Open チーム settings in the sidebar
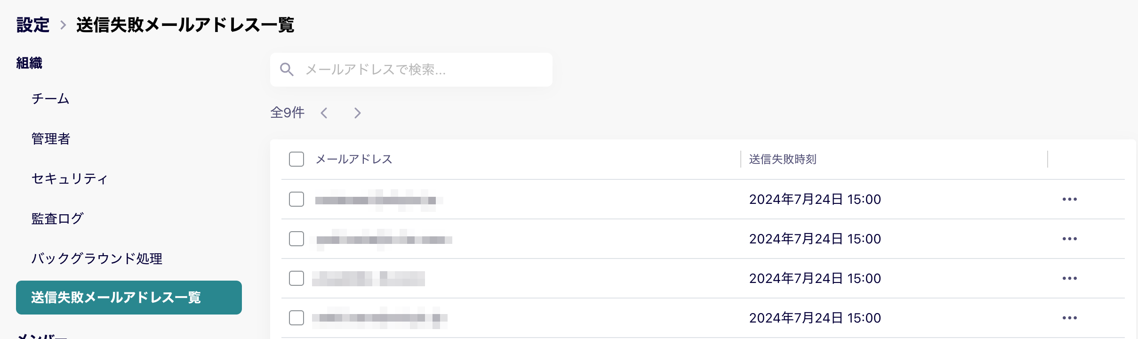This screenshot has width=1138, height=339. [x=49, y=99]
